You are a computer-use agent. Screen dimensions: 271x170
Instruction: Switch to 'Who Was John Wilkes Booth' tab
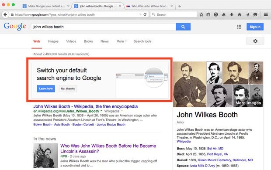[149, 6]
